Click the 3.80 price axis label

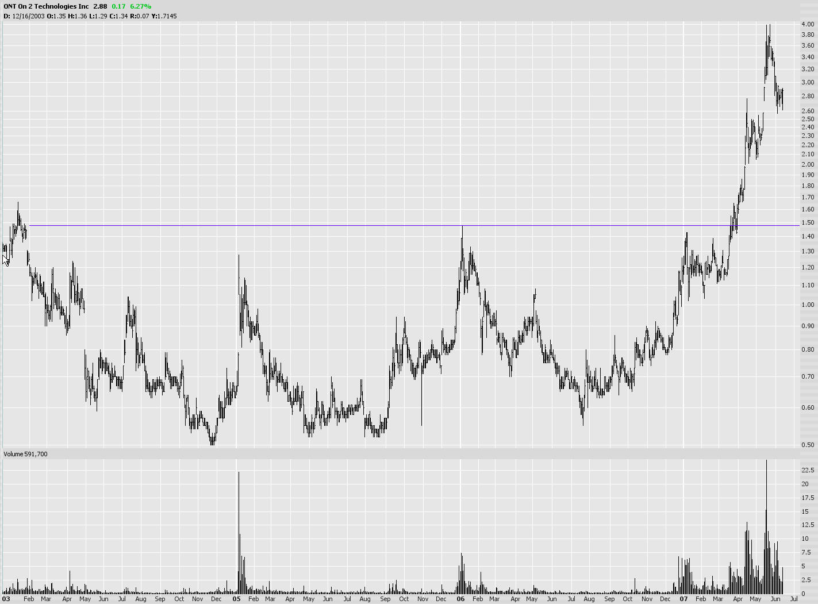(x=808, y=35)
